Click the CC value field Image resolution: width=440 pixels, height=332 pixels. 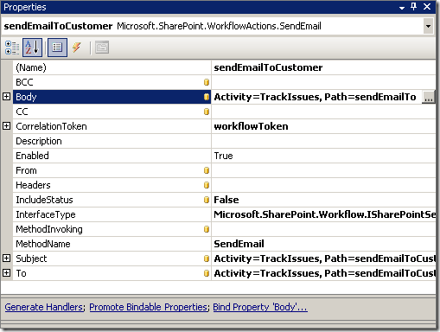323,112
